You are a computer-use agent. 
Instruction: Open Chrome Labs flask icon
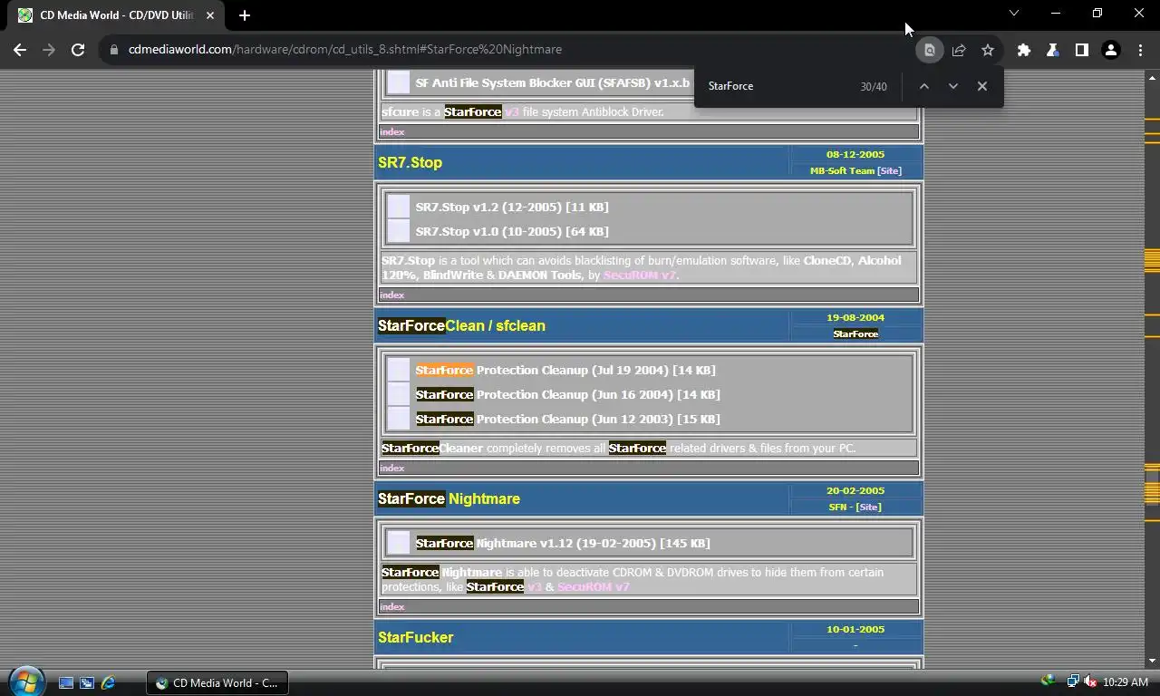point(1052,50)
